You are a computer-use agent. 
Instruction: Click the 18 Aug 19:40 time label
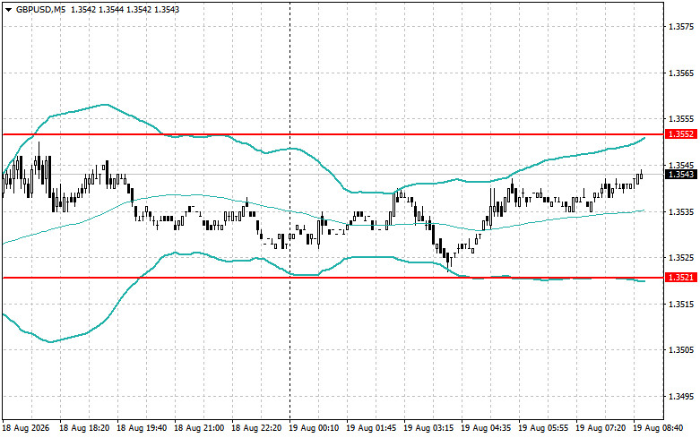pyautogui.click(x=142, y=428)
